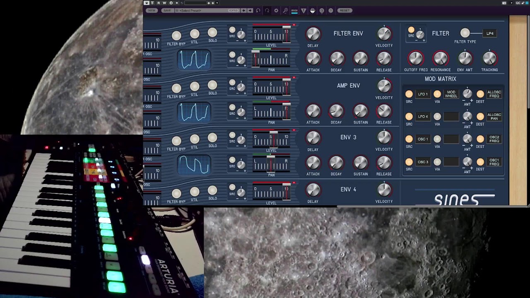Click the waveform display beside FILTER ENV knobs
The image size is (530, 298).
pyautogui.click(x=194, y=60)
